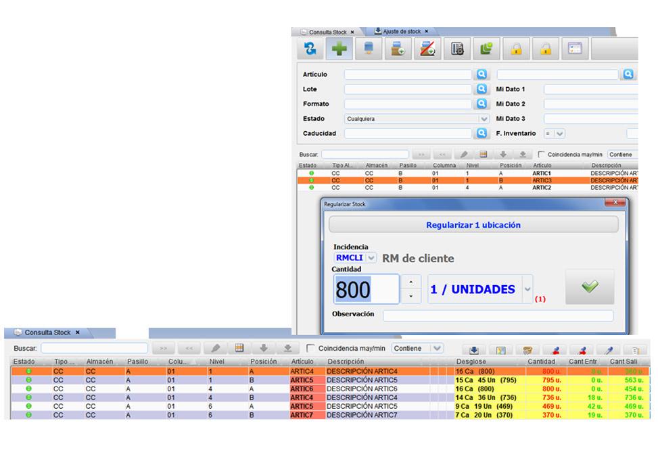Click the down arrow icon in Ajuste de stock search bar
658x473 pixels.
[x=503, y=154]
